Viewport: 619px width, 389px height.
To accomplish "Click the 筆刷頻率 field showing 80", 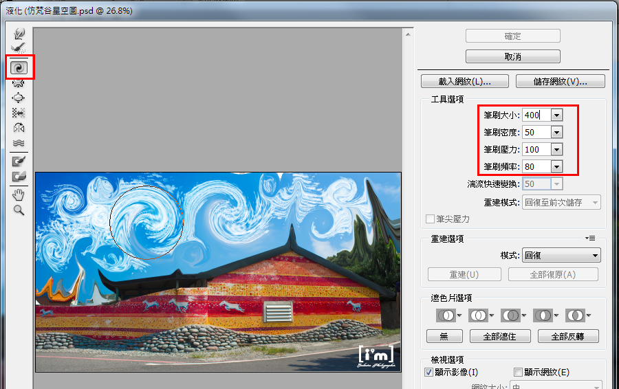I will tap(536, 166).
